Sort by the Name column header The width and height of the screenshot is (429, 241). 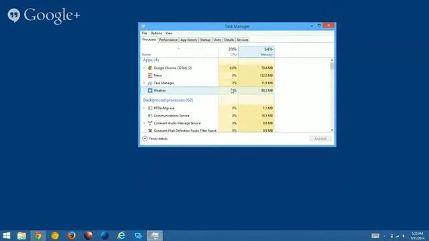[180, 52]
